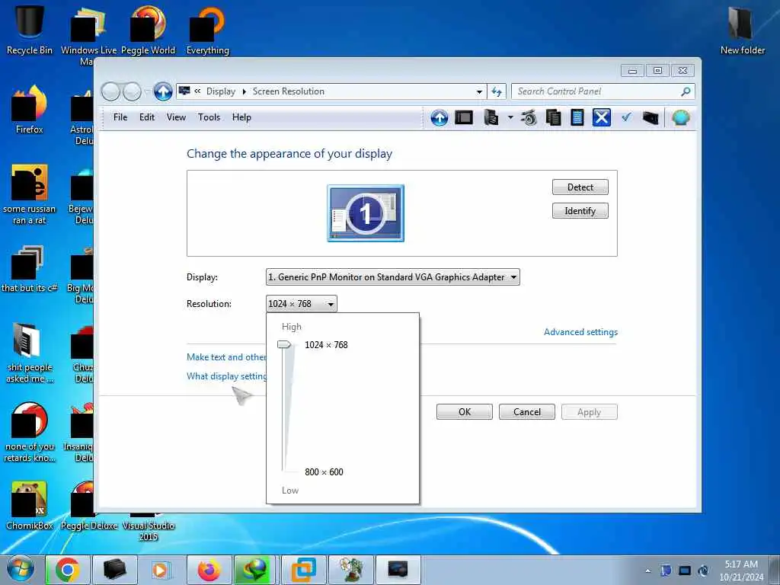Click the cut/scissors-style toolbar icon

[529, 118]
